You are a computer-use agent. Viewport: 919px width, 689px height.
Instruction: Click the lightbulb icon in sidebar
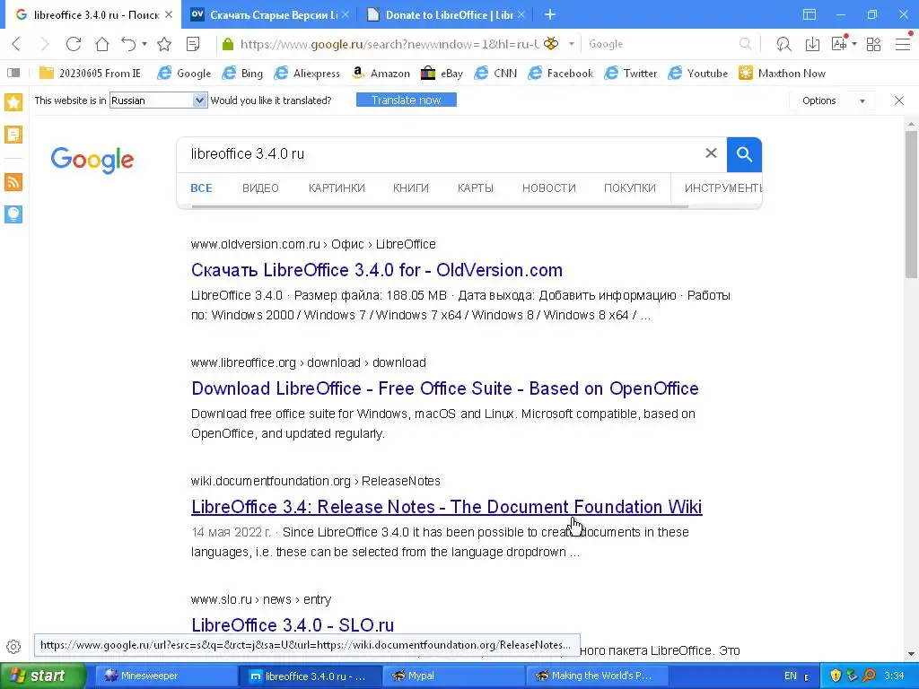[x=13, y=214]
